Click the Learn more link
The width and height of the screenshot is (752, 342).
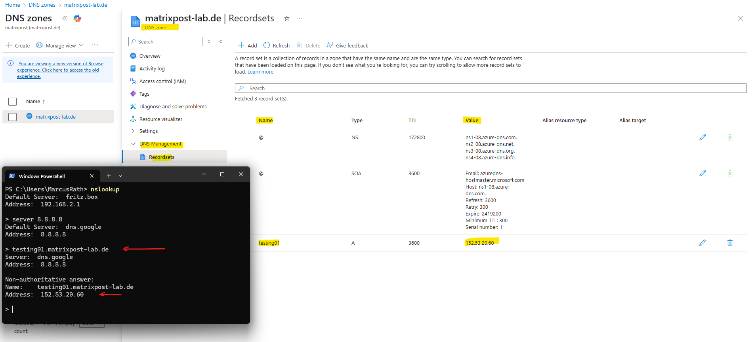pyautogui.click(x=260, y=72)
